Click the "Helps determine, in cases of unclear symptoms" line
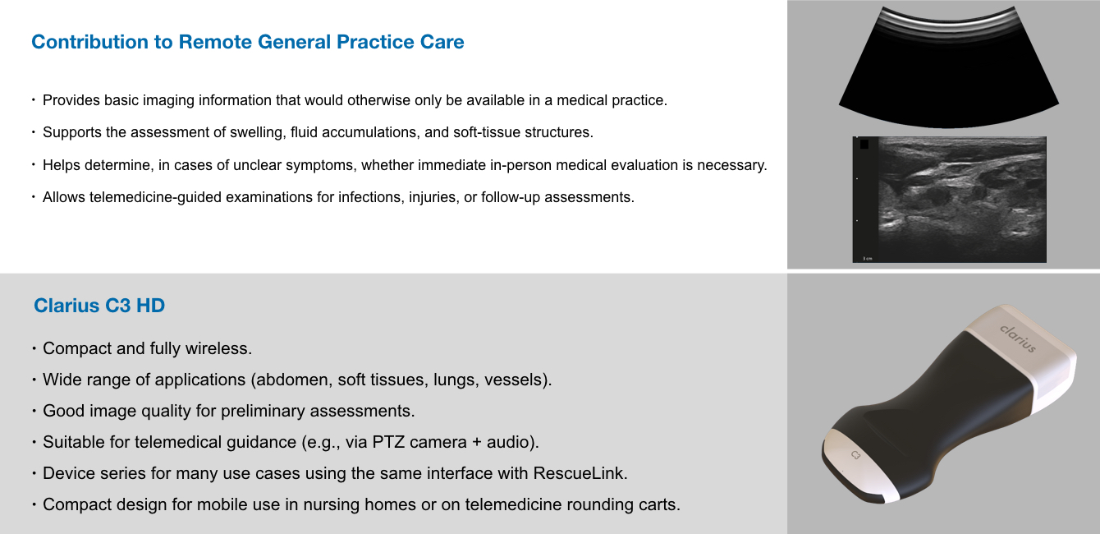This screenshot has height=534, width=1100. tap(405, 165)
